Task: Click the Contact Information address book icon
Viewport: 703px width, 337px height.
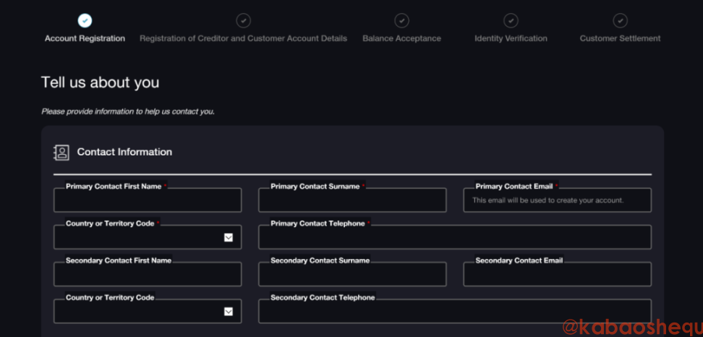Action: pyautogui.click(x=61, y=153)
